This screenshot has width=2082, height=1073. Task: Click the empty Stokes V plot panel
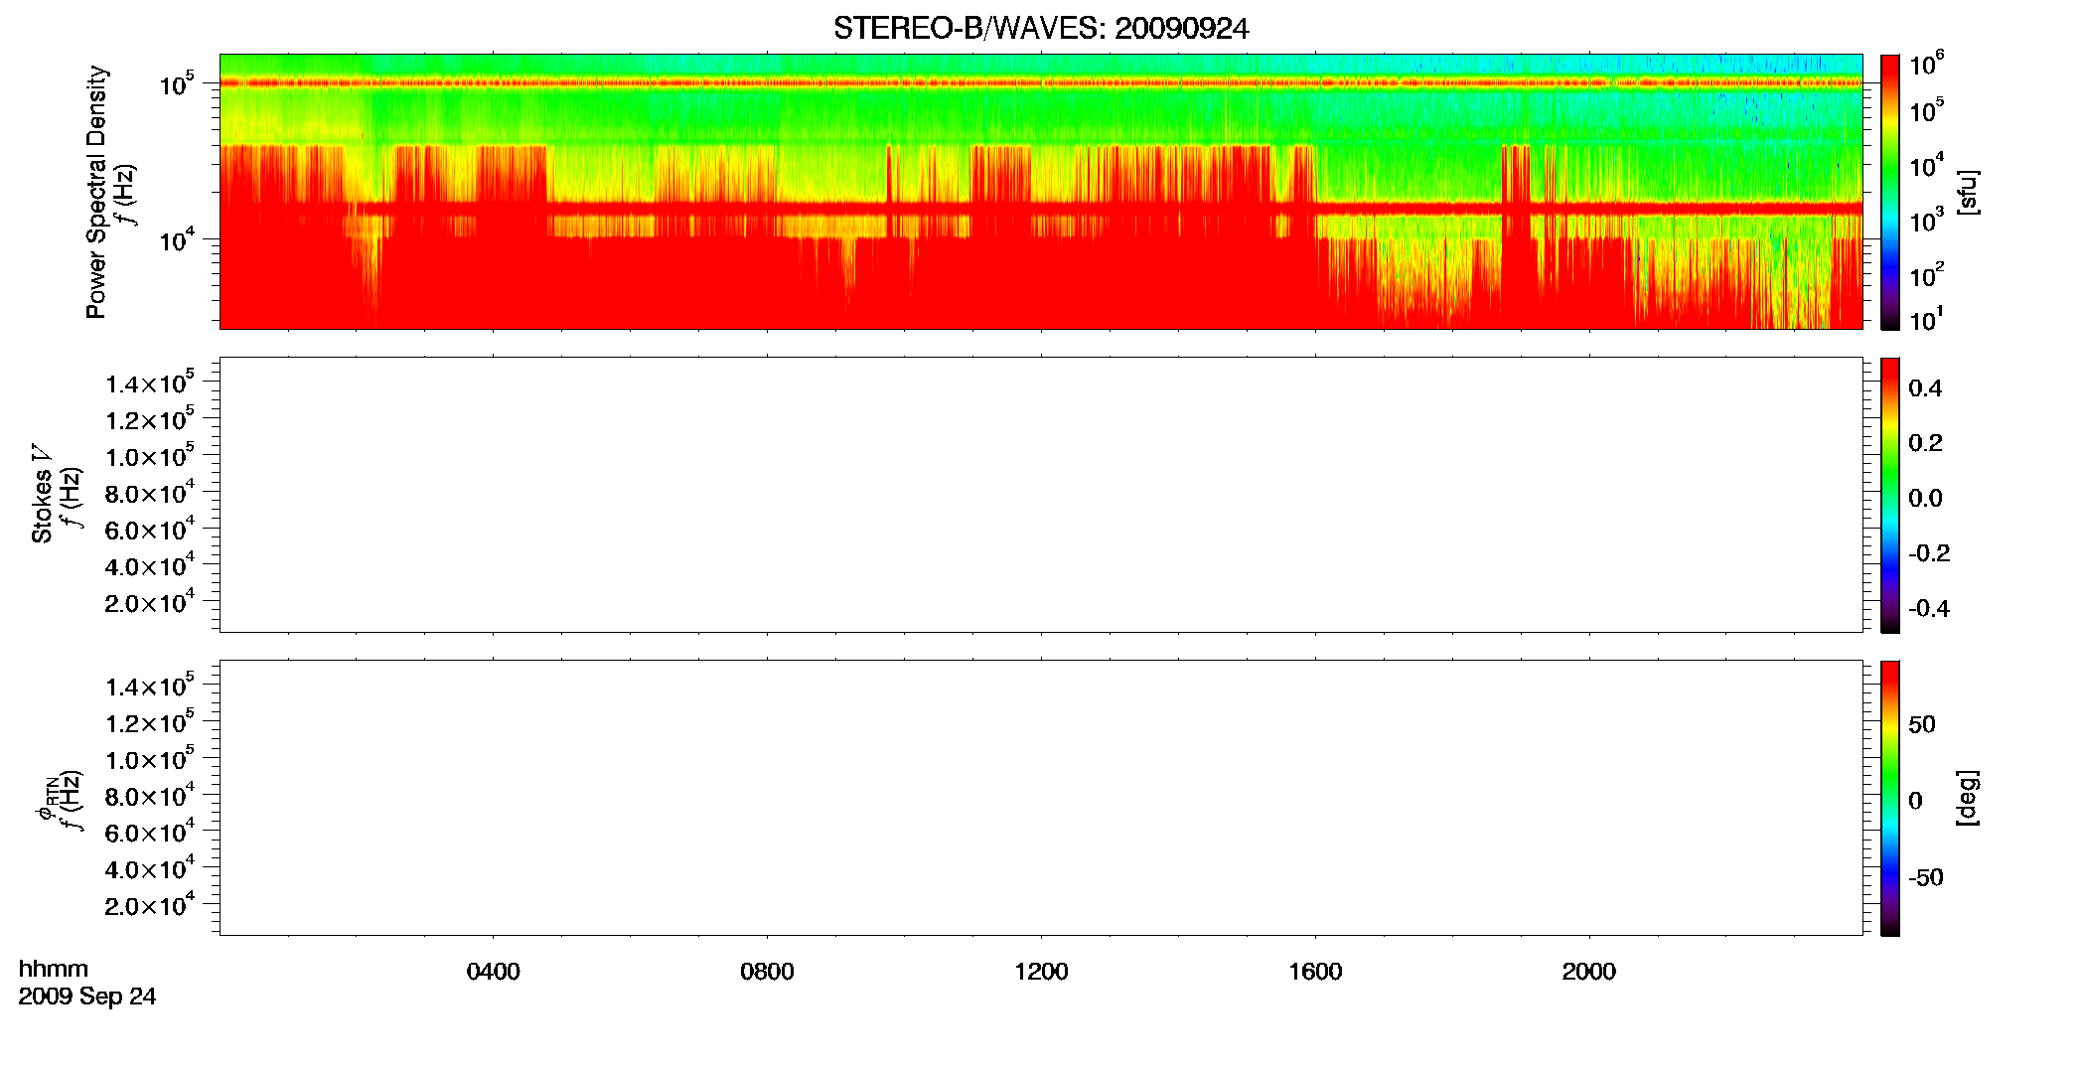pyautogui.click(x=1041, y=495)
